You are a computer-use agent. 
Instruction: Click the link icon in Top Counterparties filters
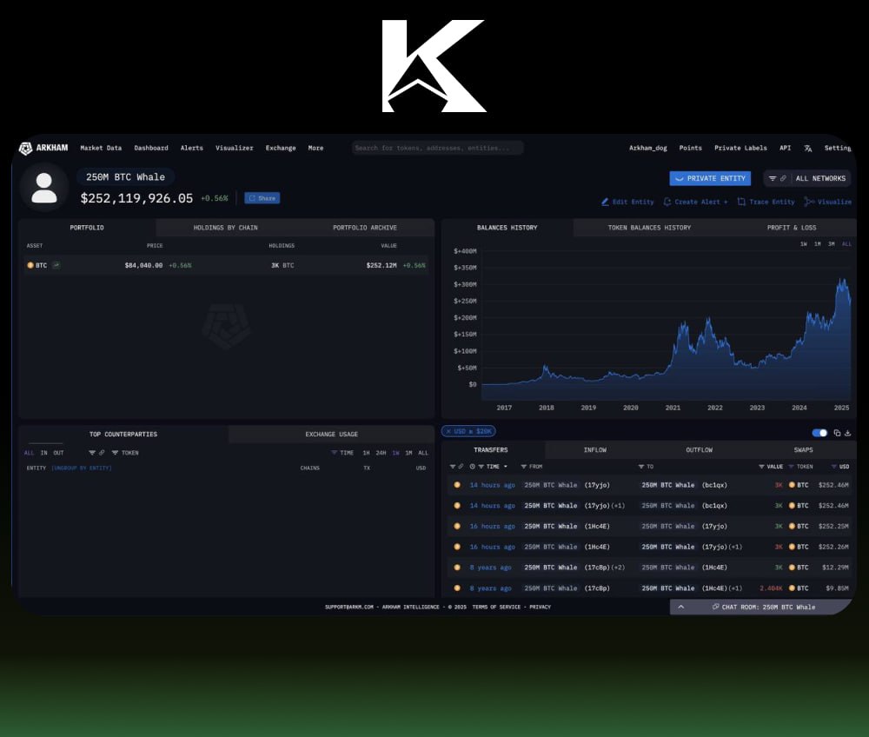pos(102,453)
